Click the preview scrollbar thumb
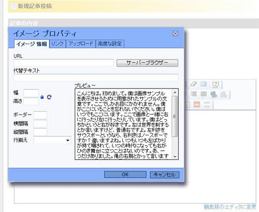 pos(175,116)
